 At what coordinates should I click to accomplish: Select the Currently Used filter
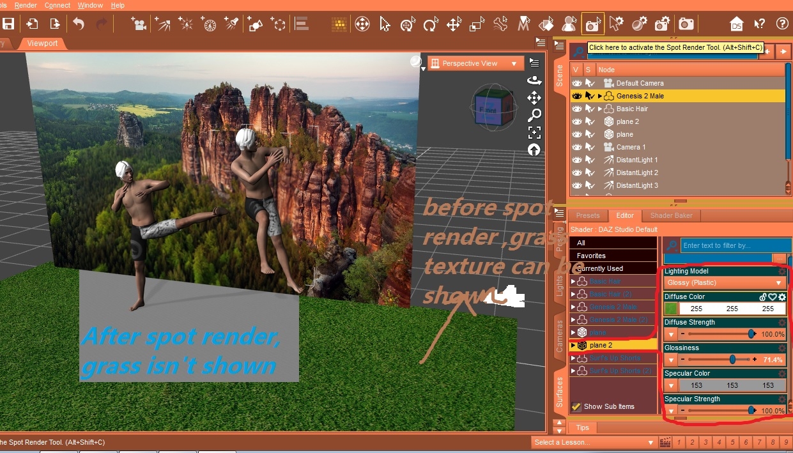click(x=599, y=268)
